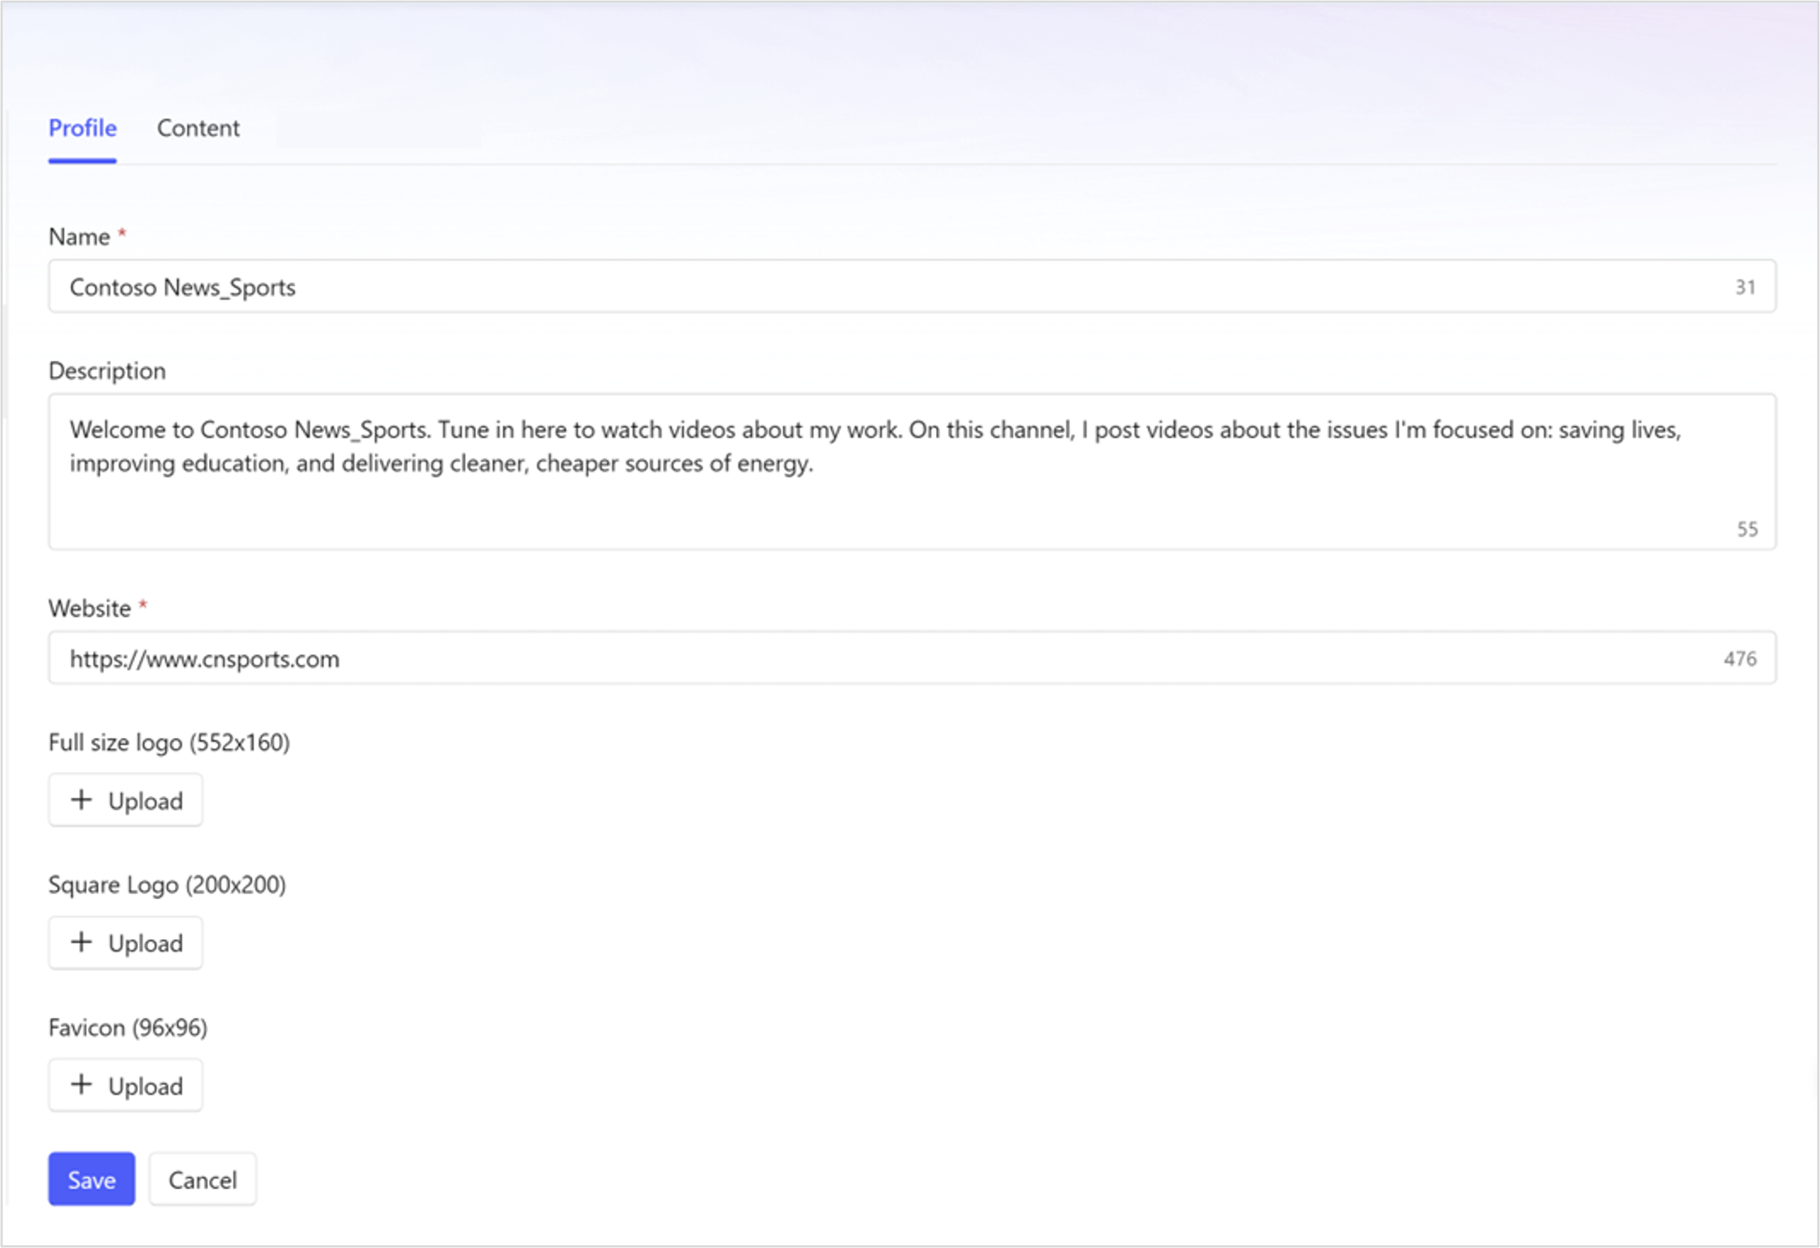Upload a square logo image
Image resolution: width=1820 pixels, height=1248 pixels.
point(125,942)
